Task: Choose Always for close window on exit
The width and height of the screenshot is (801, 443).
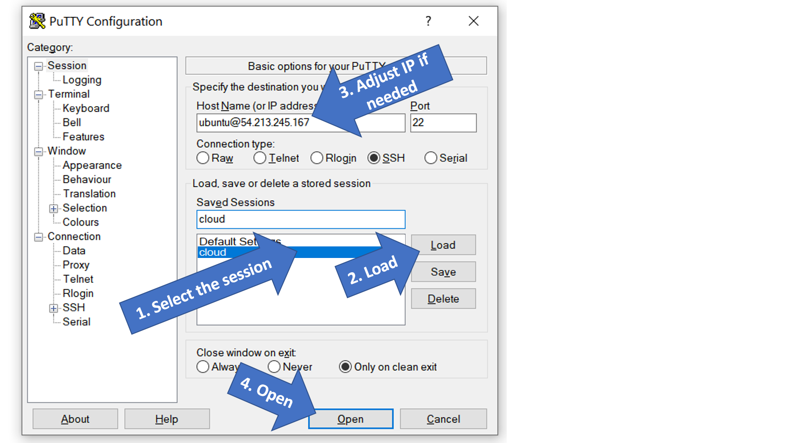Action: pos(203,367)
